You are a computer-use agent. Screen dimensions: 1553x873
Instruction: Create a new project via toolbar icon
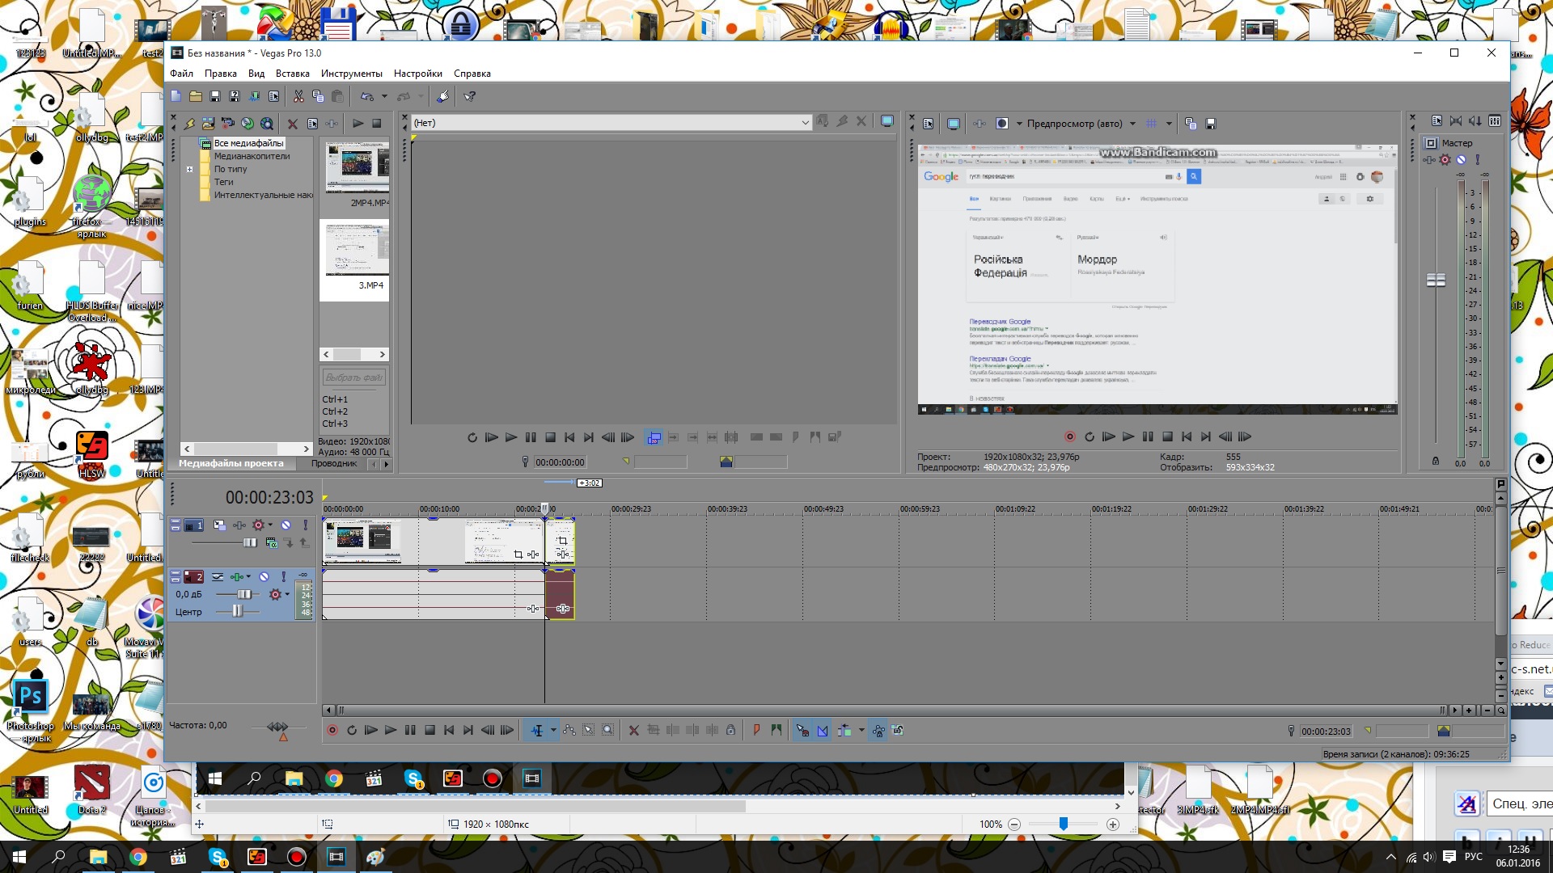(x=176, y=96)
